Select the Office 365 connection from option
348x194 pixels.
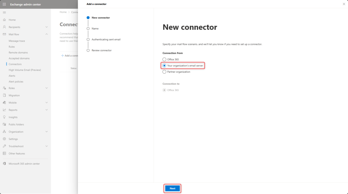click(164, 59)
